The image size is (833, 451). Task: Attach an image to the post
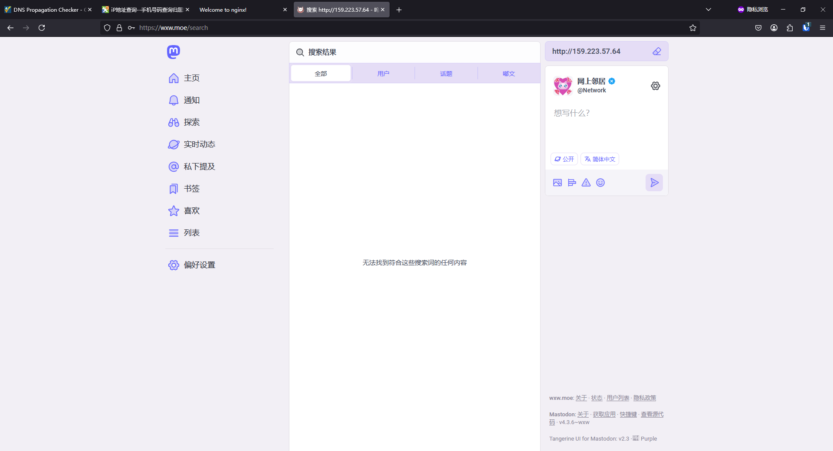[558, 183]
